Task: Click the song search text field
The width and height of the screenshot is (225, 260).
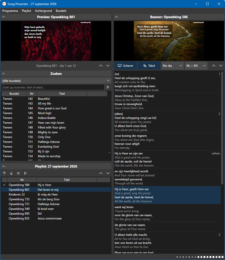Action: point(52,87)
